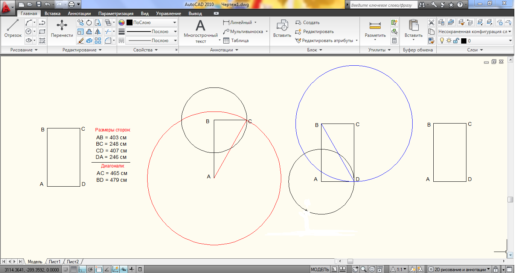Pick the Hatch tool in Рисование panel

42,41
